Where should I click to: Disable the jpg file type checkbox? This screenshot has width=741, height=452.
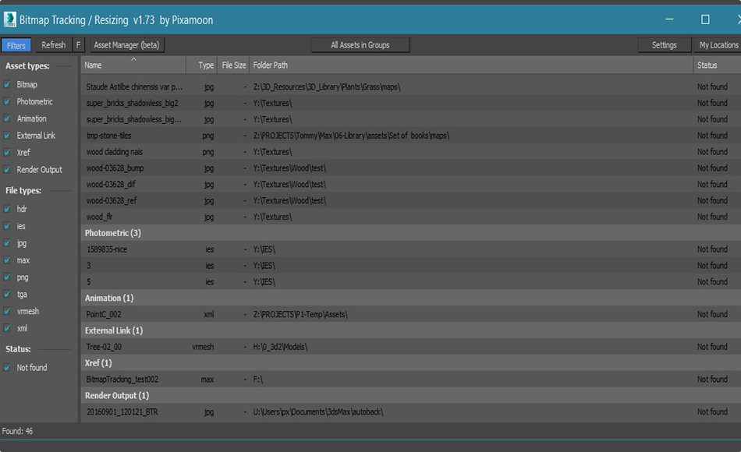coord(8,242)
